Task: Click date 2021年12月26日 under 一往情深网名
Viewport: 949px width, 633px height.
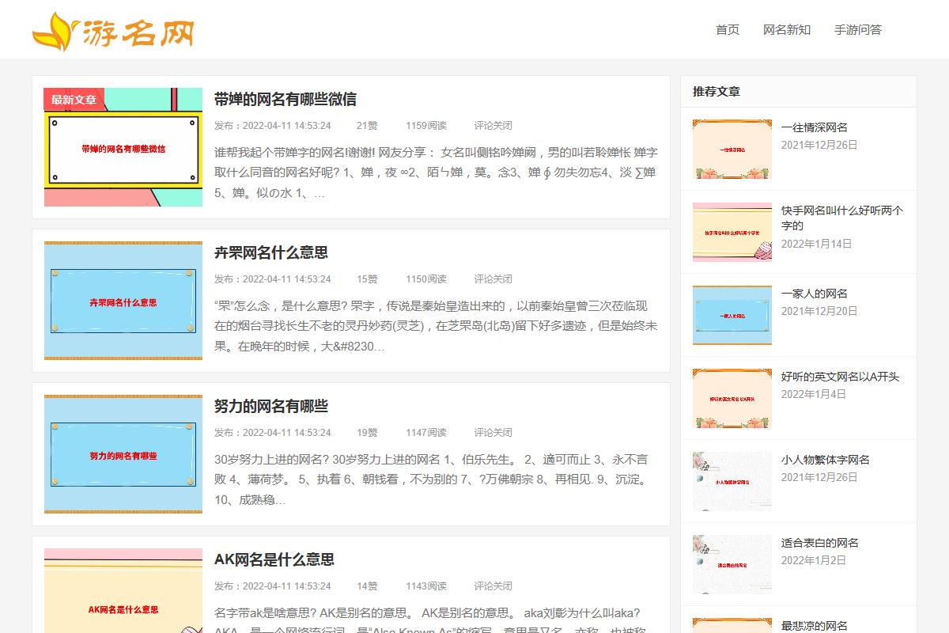Action: (x=819, y=145)
